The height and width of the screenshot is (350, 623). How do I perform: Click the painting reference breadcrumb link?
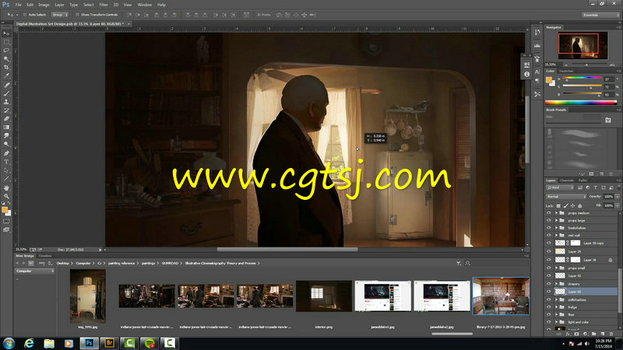point(121,263)
